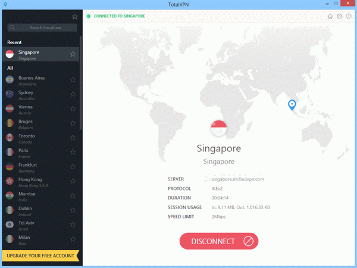This screenshot has width=357, height=268.
Task: Favorite Buenos Aires with its star
Action: click(73, 80)
